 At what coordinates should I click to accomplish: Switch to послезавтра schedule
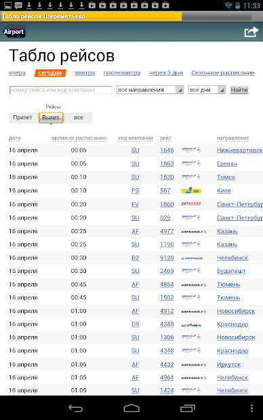(122, 73)
